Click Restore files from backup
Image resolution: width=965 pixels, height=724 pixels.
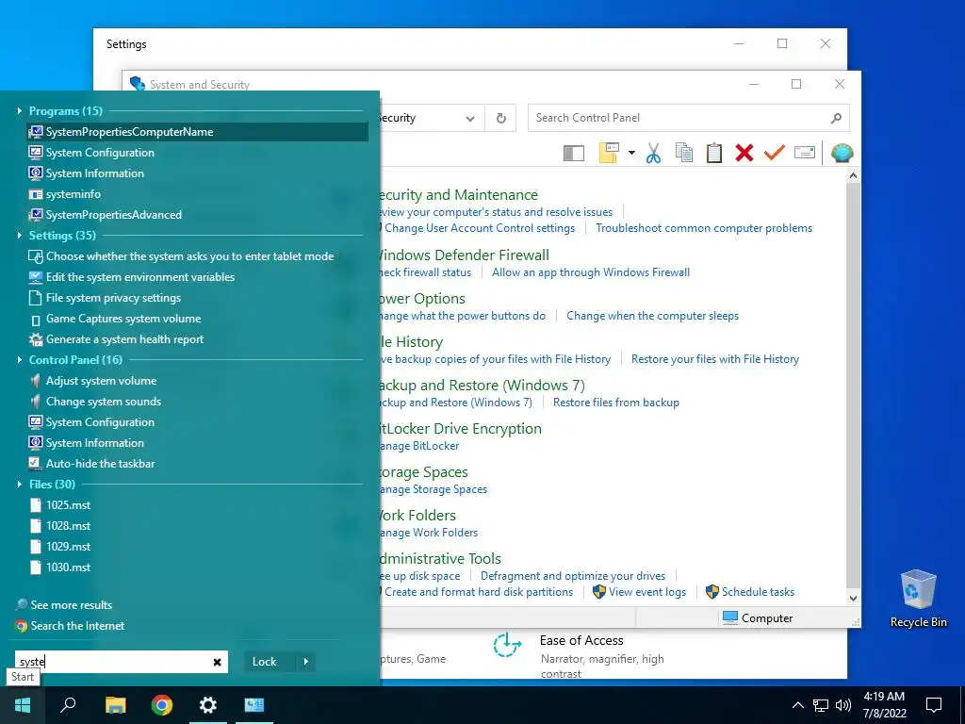pos(616,402)
